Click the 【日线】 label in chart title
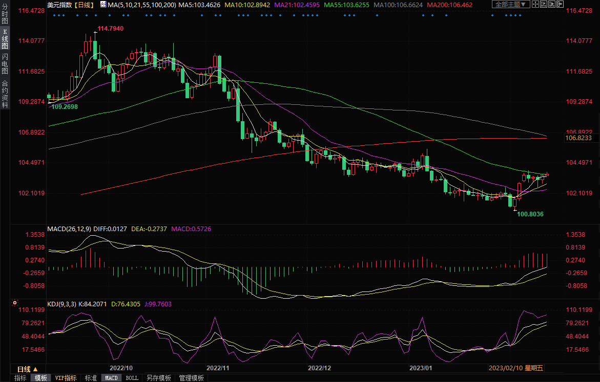This screenshot has width=600, height=382. click(x=84, y=4)
